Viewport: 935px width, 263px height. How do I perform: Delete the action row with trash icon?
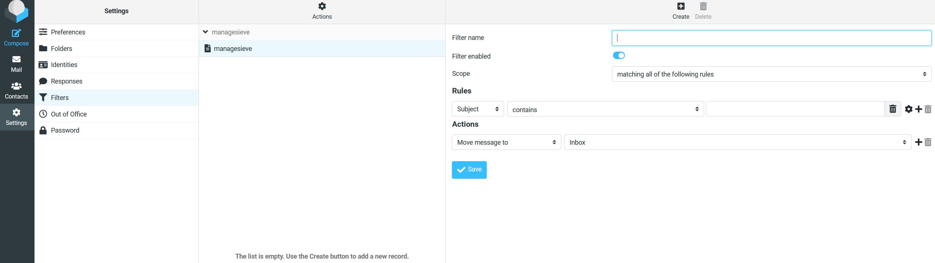(928, 142)
